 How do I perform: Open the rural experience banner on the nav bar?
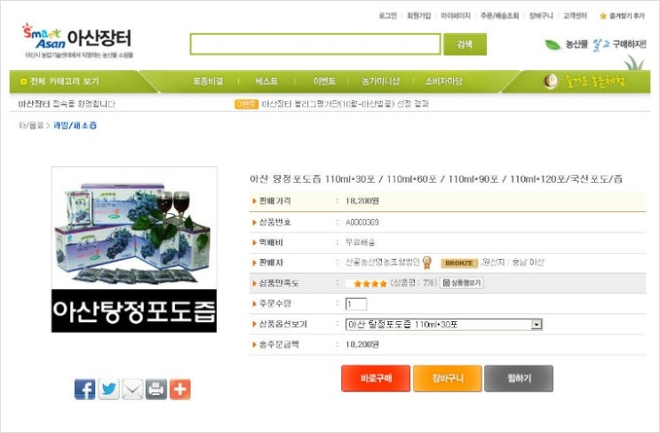coord(584,81)
